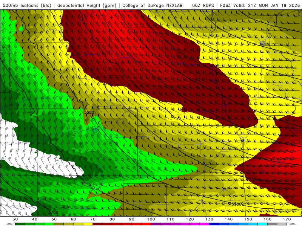The height and width of the screenshot is (226, 302).
Task: Click the 5640 height contour label
Action: coord(96,189)
